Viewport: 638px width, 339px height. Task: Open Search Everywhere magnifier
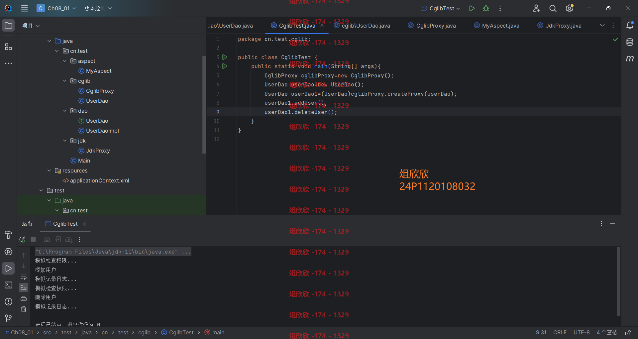click(553, 8)
